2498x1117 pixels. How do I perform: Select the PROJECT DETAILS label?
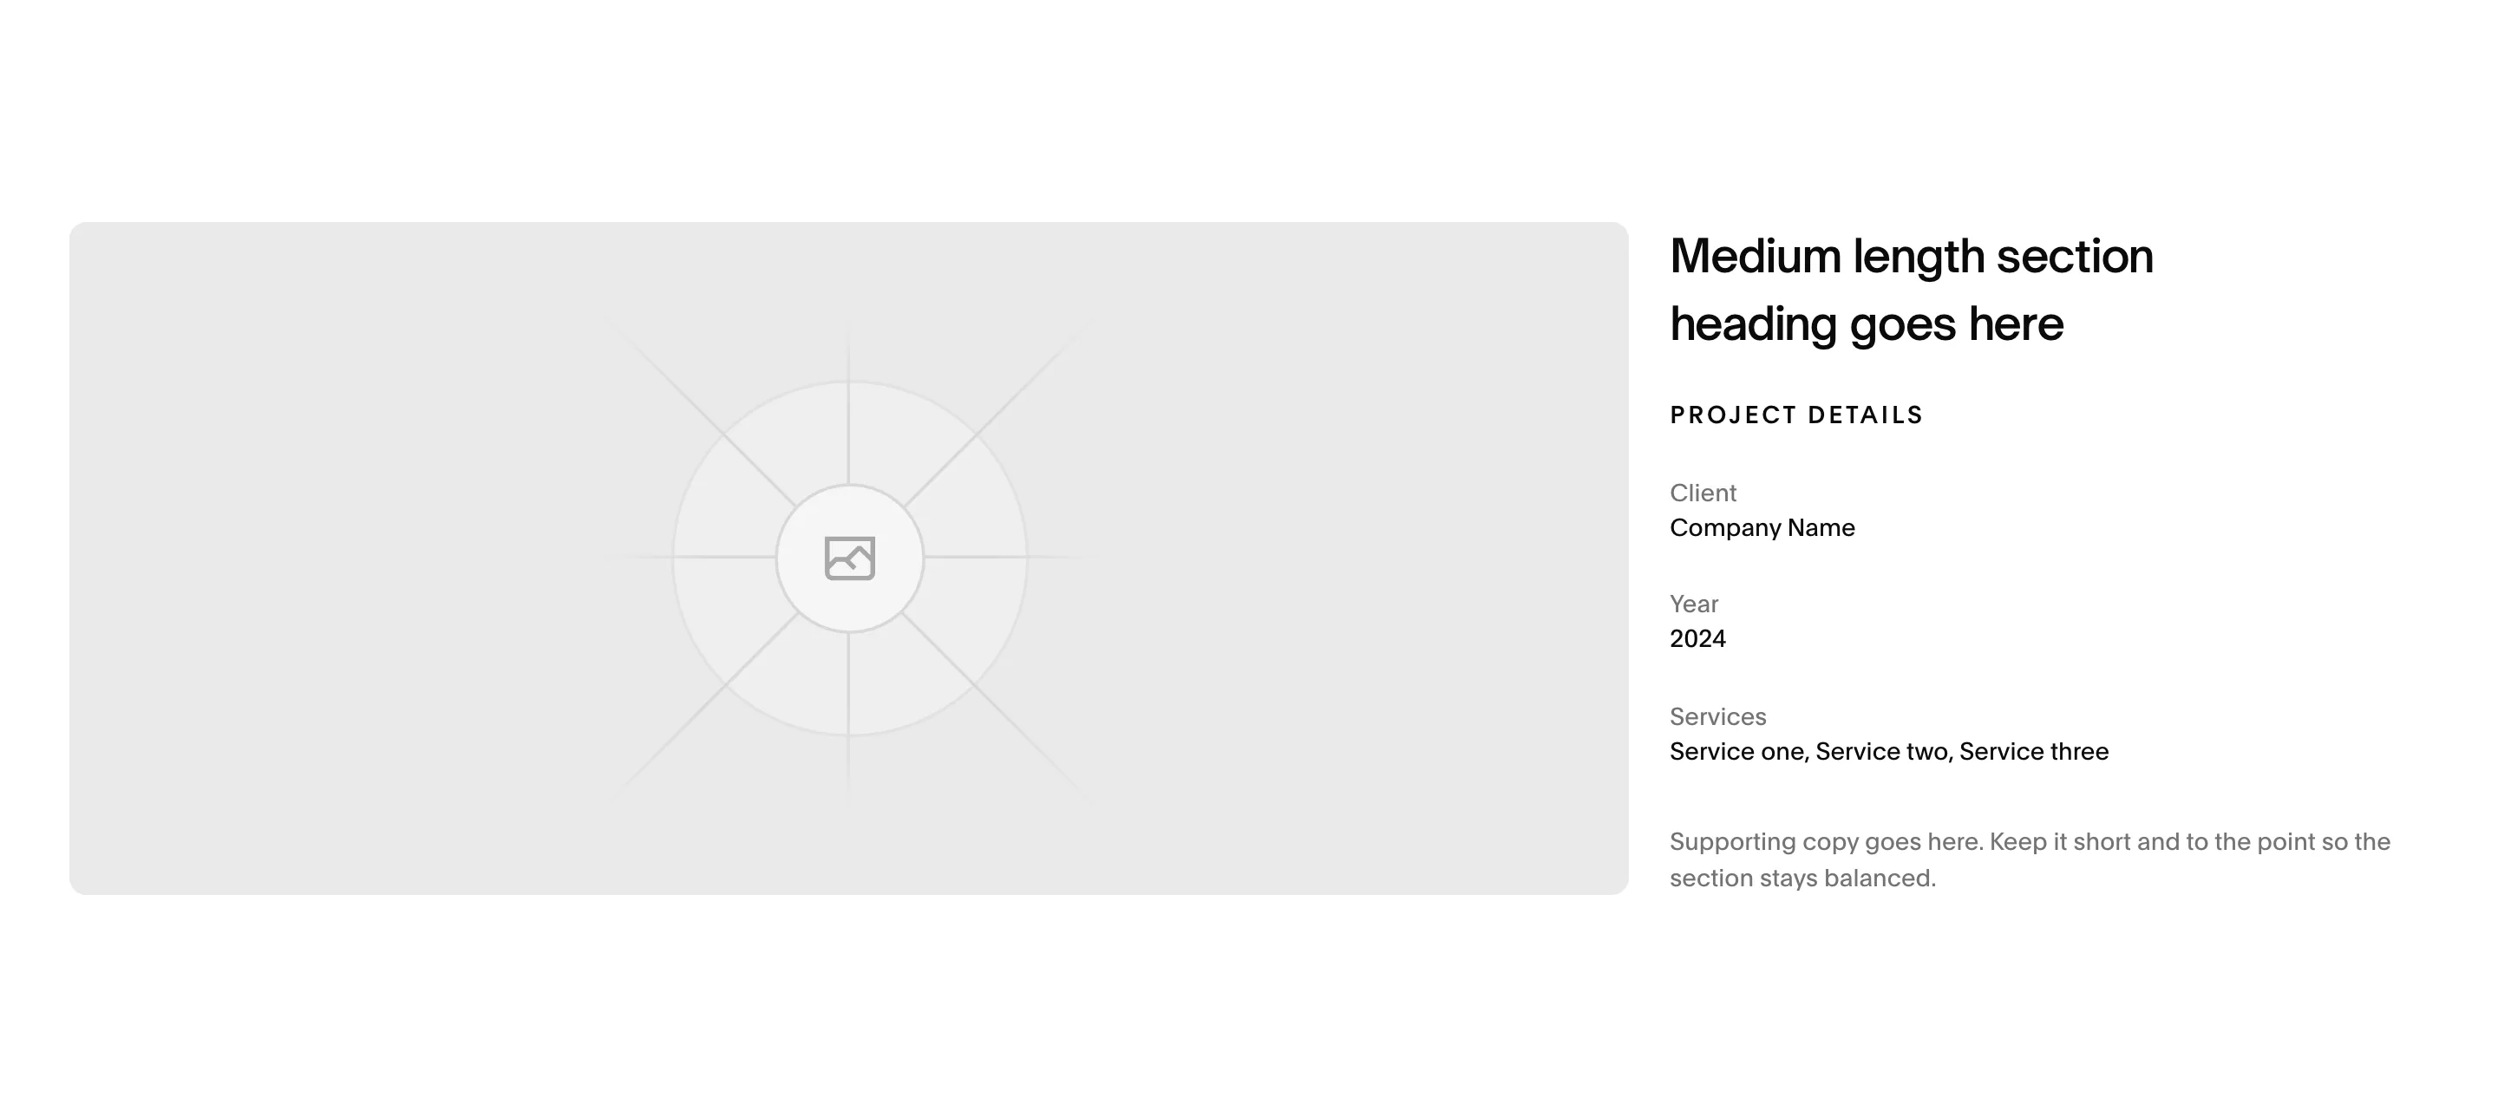(x=1796, y=415)
